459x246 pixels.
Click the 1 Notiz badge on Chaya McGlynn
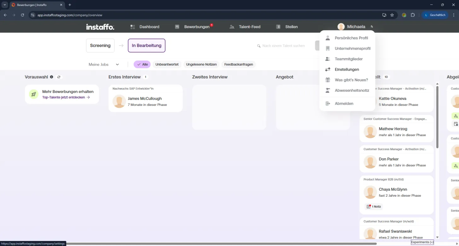(x=374, y=207)
